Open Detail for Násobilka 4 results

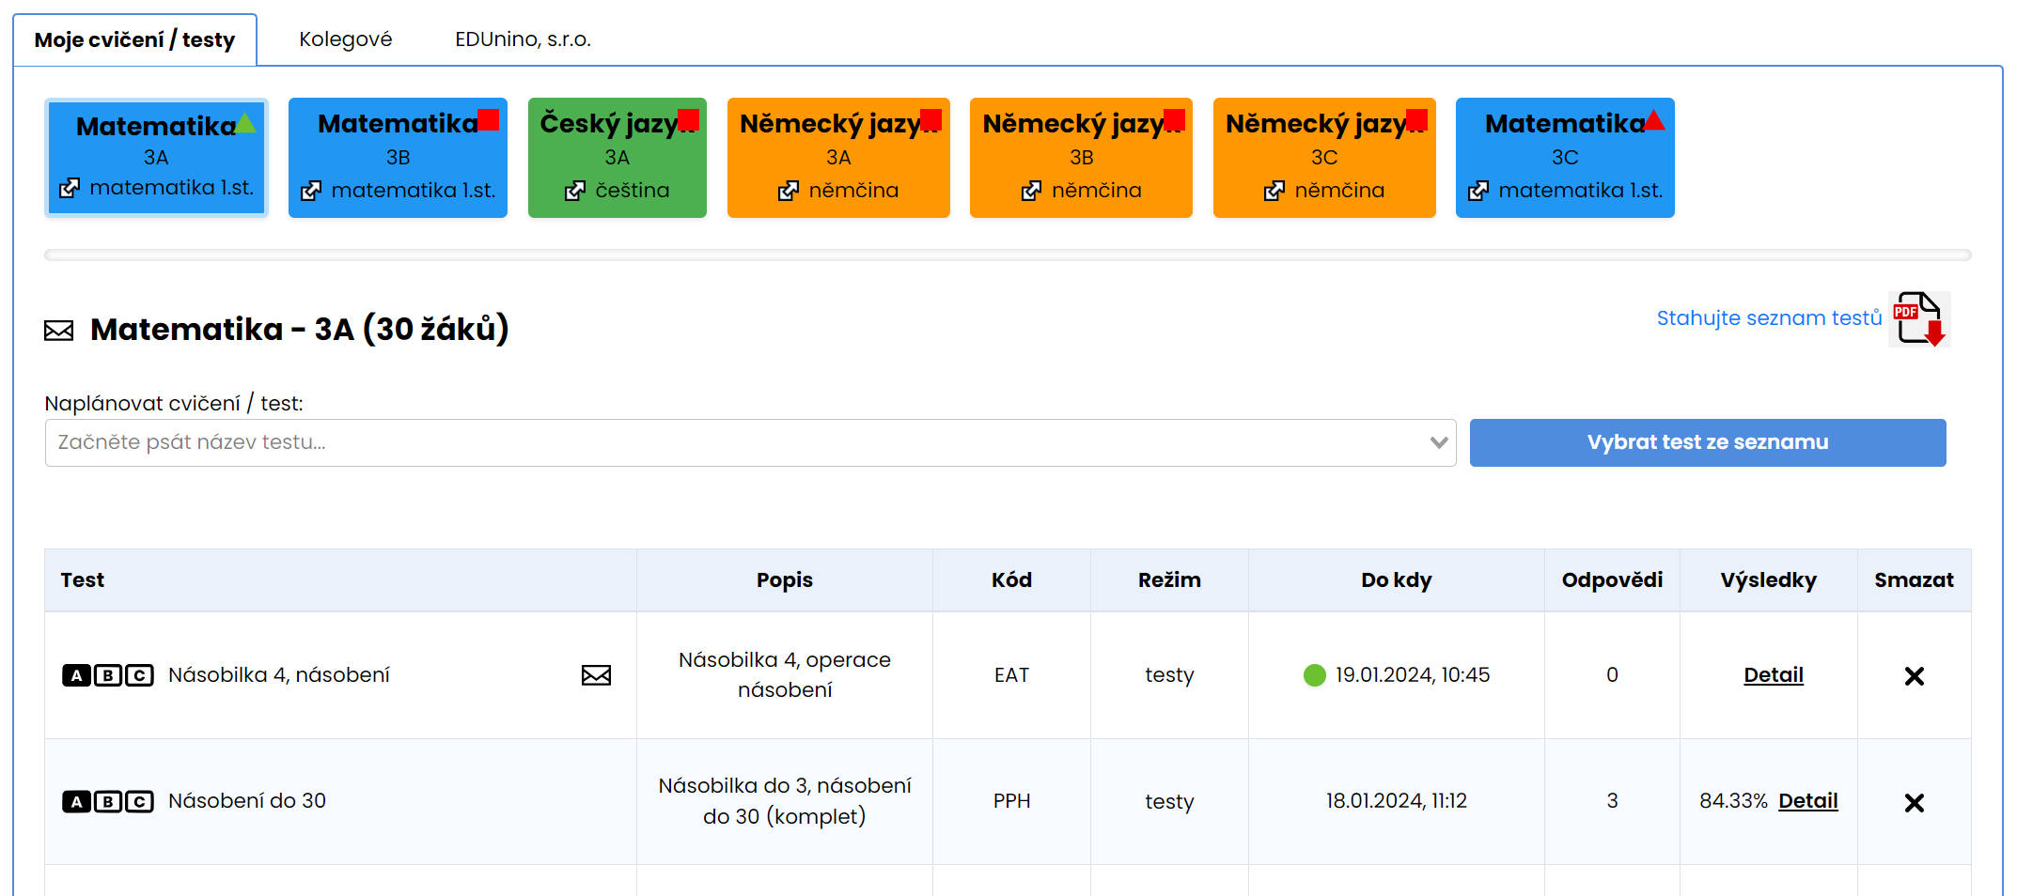pyautogui.click(x=1774, y=674)
